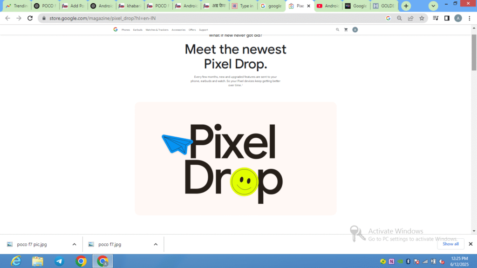Share this page using the share icon
Screen dimensions: 477x268
411,18
